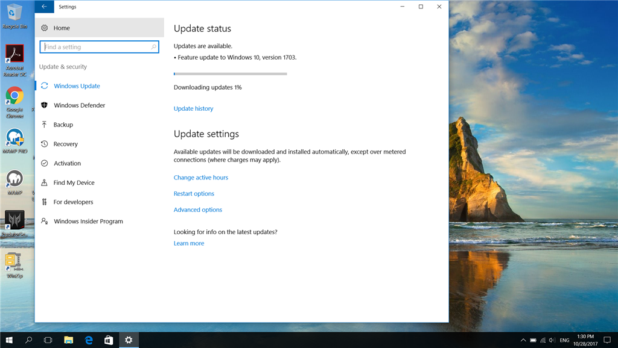
Task: Maximize the Settings window
Action: tap(421, 7)
